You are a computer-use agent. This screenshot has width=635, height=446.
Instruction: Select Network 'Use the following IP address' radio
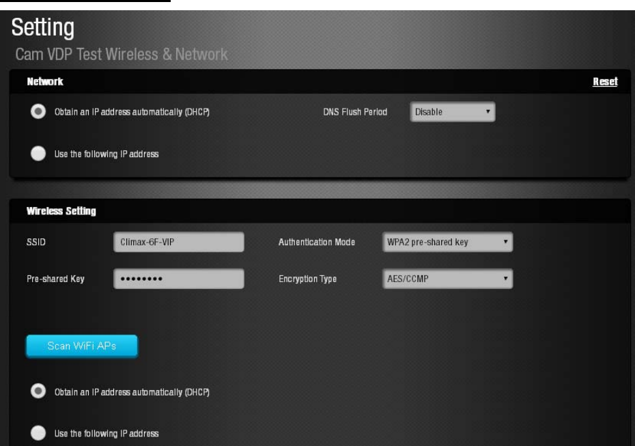38,154
